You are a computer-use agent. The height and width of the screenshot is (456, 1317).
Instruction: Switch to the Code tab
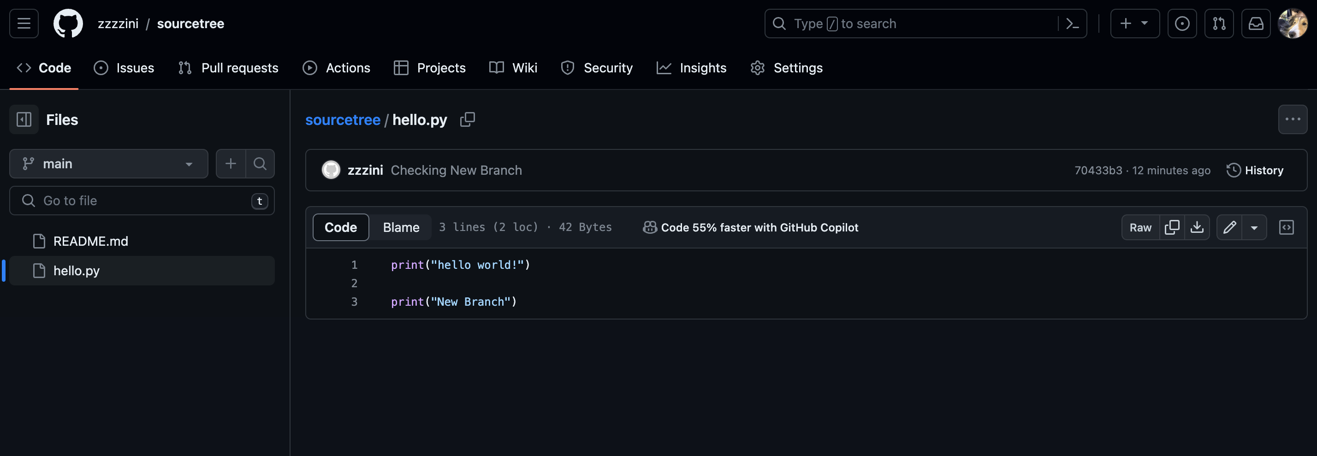pos(44,67)
